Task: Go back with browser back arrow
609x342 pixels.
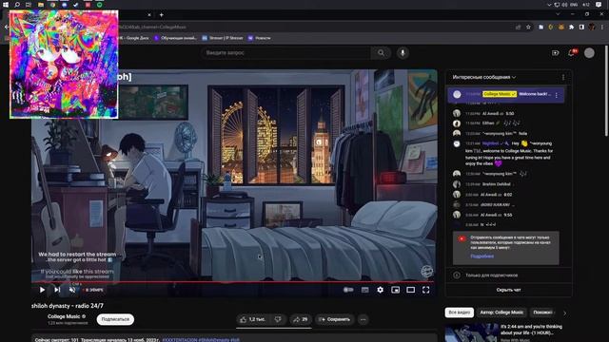Action: [6, 27]
